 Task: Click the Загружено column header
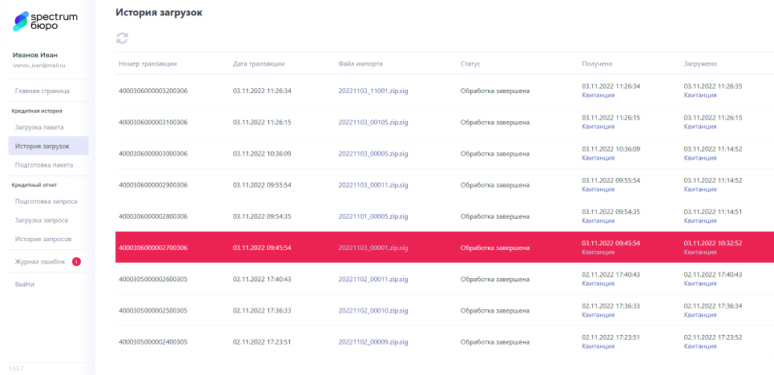click(x=700, y=63)
